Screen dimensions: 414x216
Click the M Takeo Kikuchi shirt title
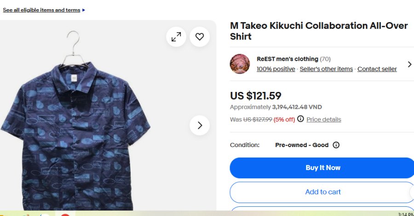point(319,31)
